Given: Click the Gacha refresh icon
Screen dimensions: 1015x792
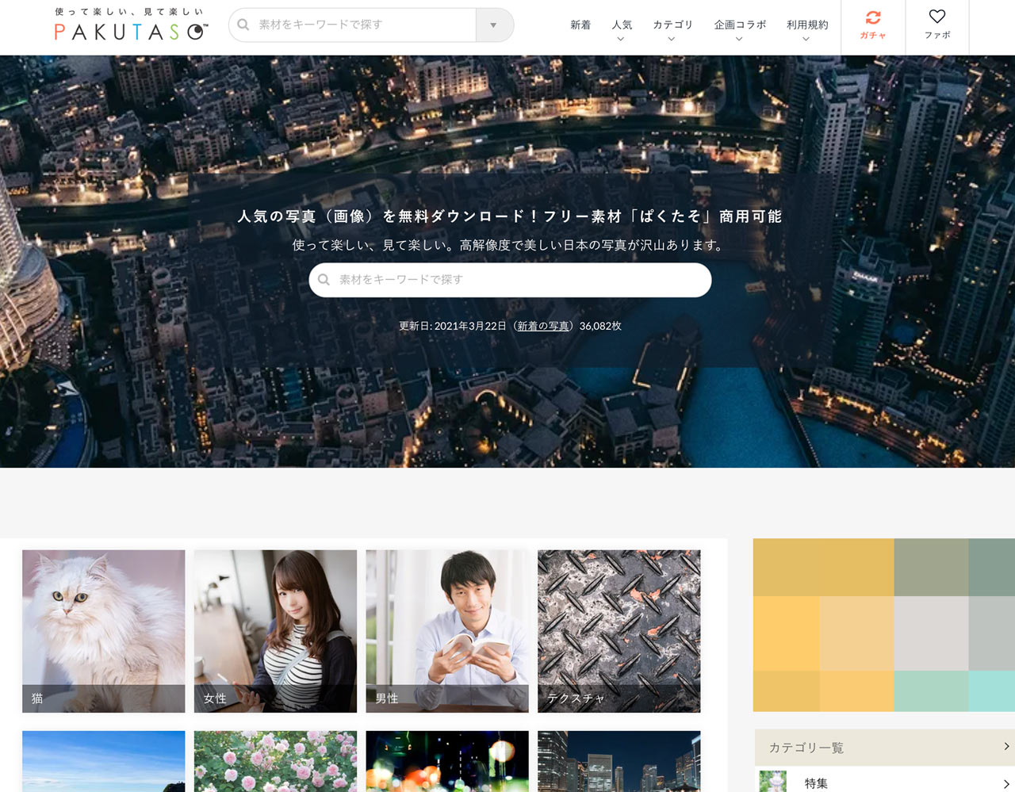Looking at the screenshot, I should (873, 17).
